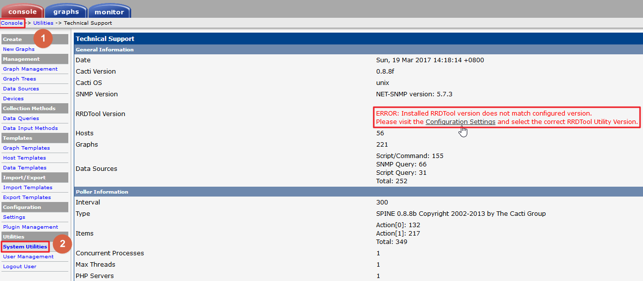Click the Console breadcrumb link
This screenshot has width=643, height=281.
click(12, 23)
